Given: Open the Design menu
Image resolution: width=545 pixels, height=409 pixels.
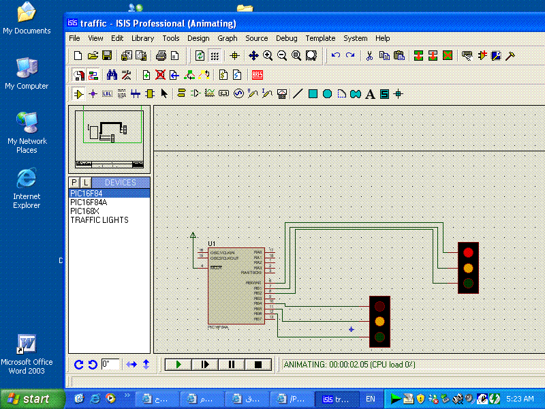Looking at the screenshot, I should (x=198, y=38).
